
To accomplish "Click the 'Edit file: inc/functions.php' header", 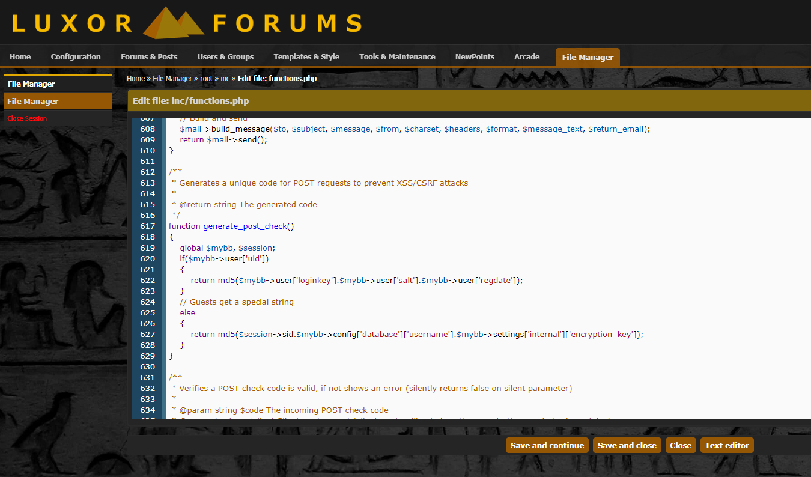I will (x=191, y=101).
